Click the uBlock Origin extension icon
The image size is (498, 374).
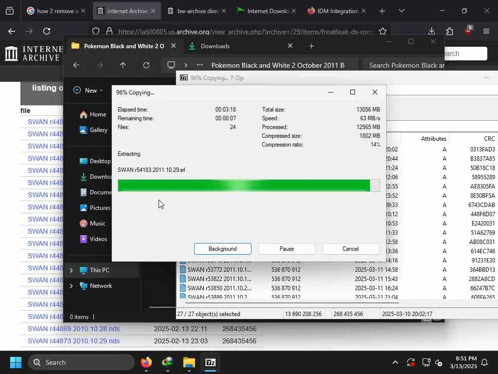pyautogui.click(x=468, y=31)
